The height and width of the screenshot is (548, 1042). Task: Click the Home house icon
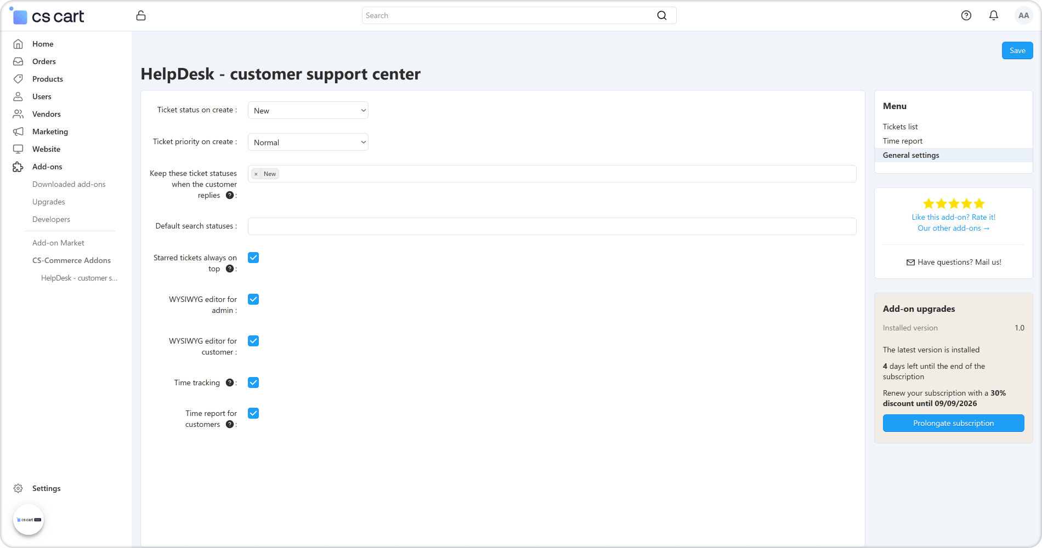click(18, 44)
